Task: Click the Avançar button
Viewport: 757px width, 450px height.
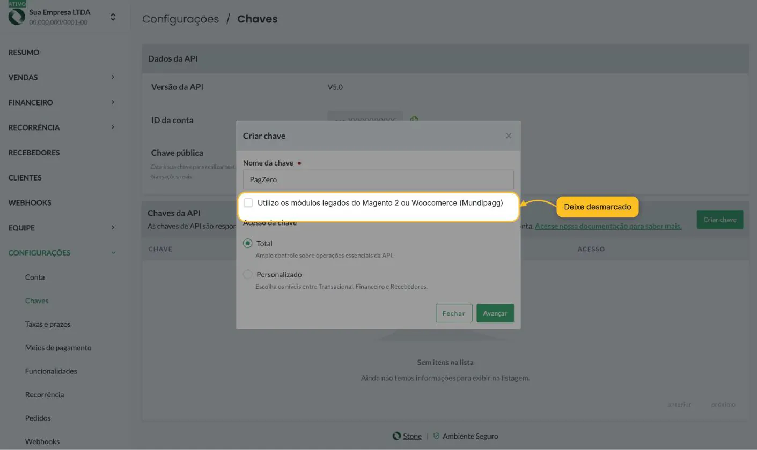Action: (495, 313)
